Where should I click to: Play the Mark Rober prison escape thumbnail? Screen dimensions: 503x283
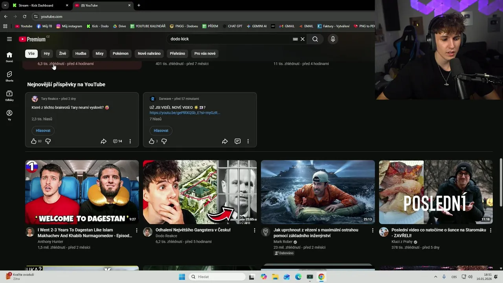click(318, 192)
